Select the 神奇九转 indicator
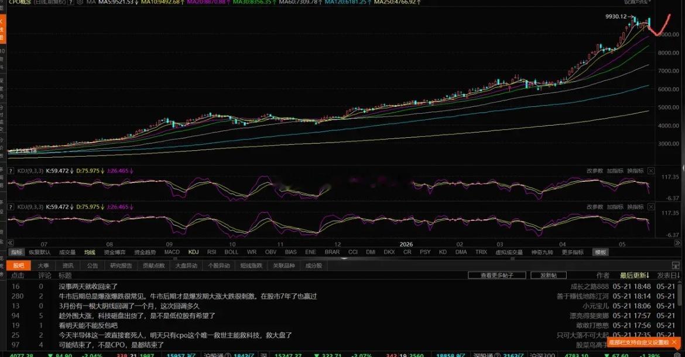The height and width of the screenshot is (357, 685). tap(542, 252)
